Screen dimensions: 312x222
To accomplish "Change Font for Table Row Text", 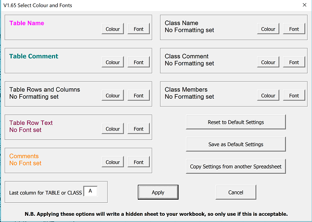I will (x=138, y=129).
